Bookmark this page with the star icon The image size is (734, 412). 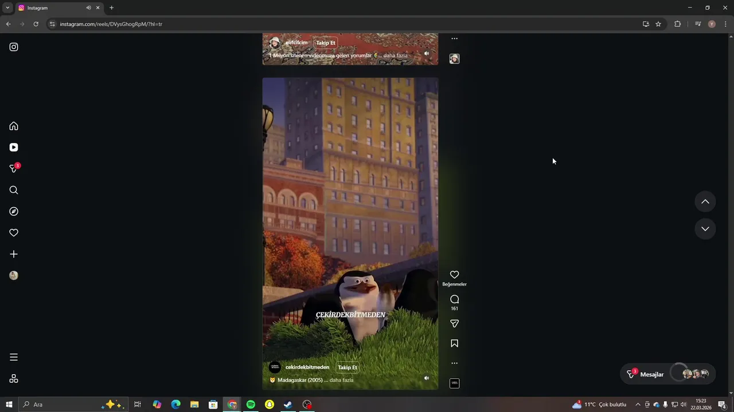[x=658, y=24]
